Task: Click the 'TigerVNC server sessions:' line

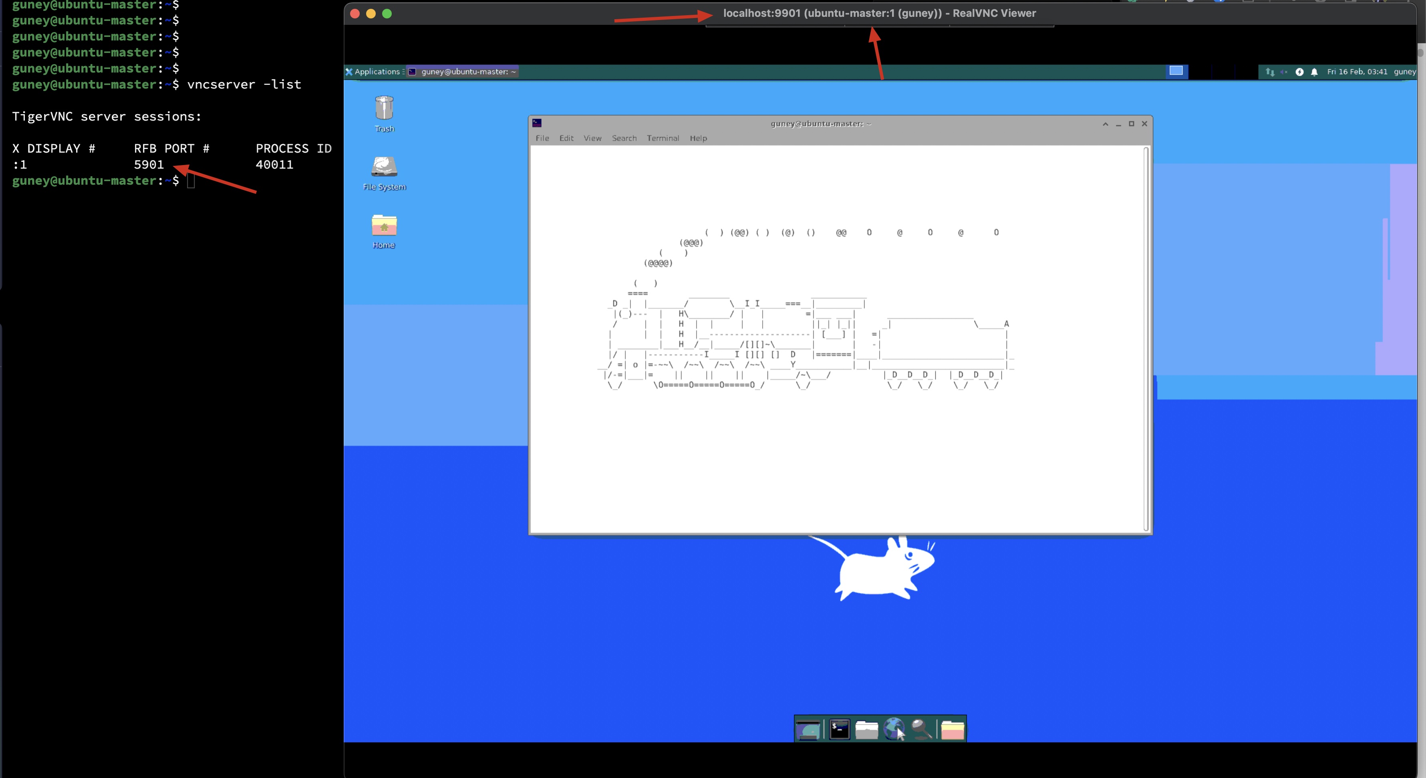Action: click(107, 116)
